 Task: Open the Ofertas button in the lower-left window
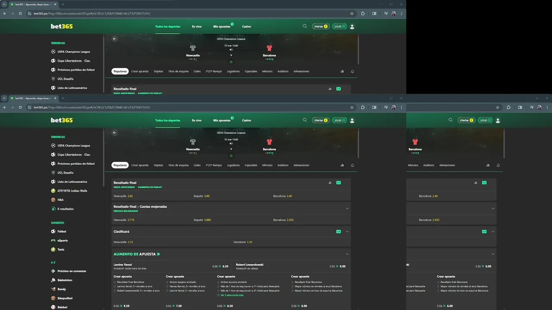(x=320, y=121)
